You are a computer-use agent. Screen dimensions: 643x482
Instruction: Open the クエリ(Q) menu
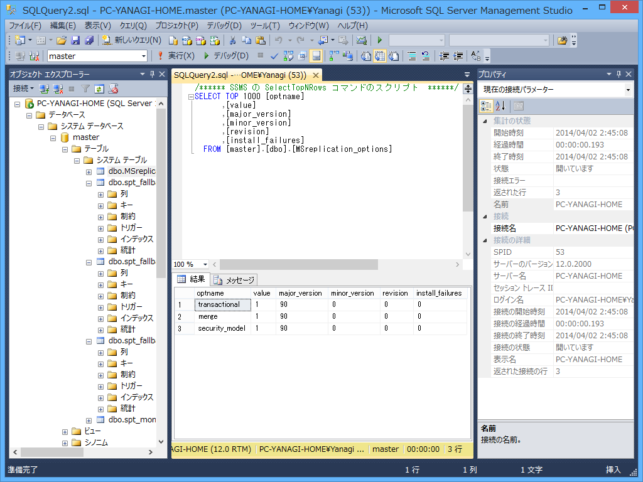coord(132,25)
